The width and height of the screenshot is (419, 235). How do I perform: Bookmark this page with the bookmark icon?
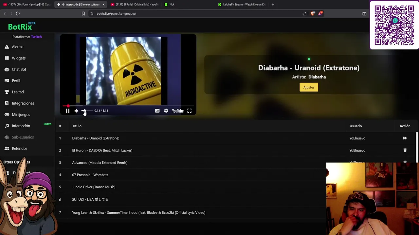pos(83,14)
